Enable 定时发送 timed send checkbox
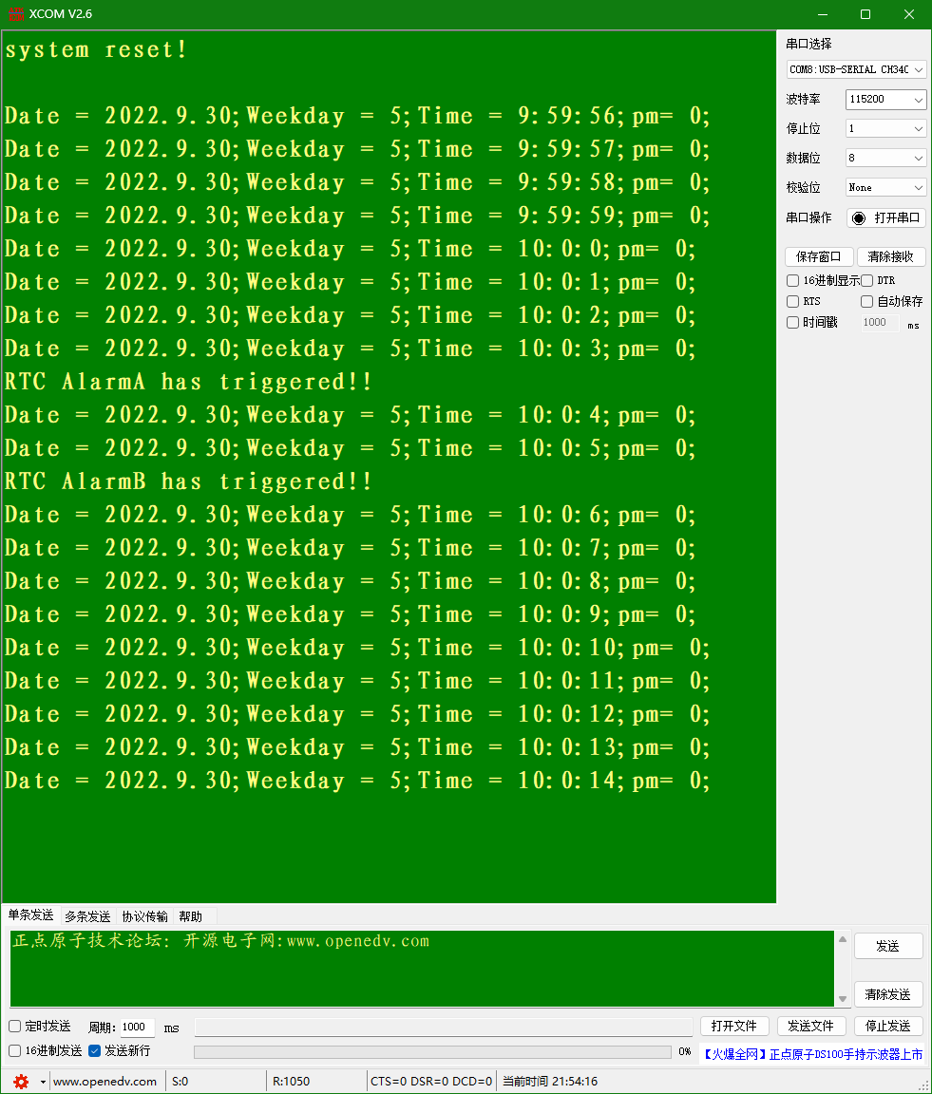The image size is (932, 1094). 14,1027
